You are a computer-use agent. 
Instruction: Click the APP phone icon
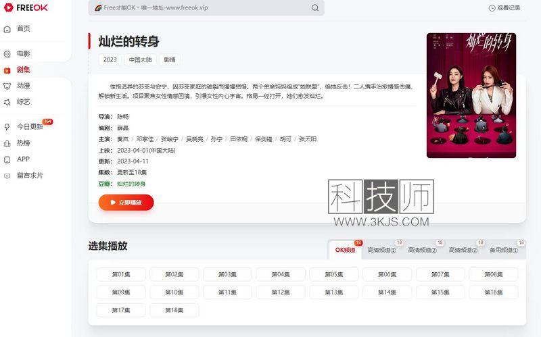[x=7, y=159]
